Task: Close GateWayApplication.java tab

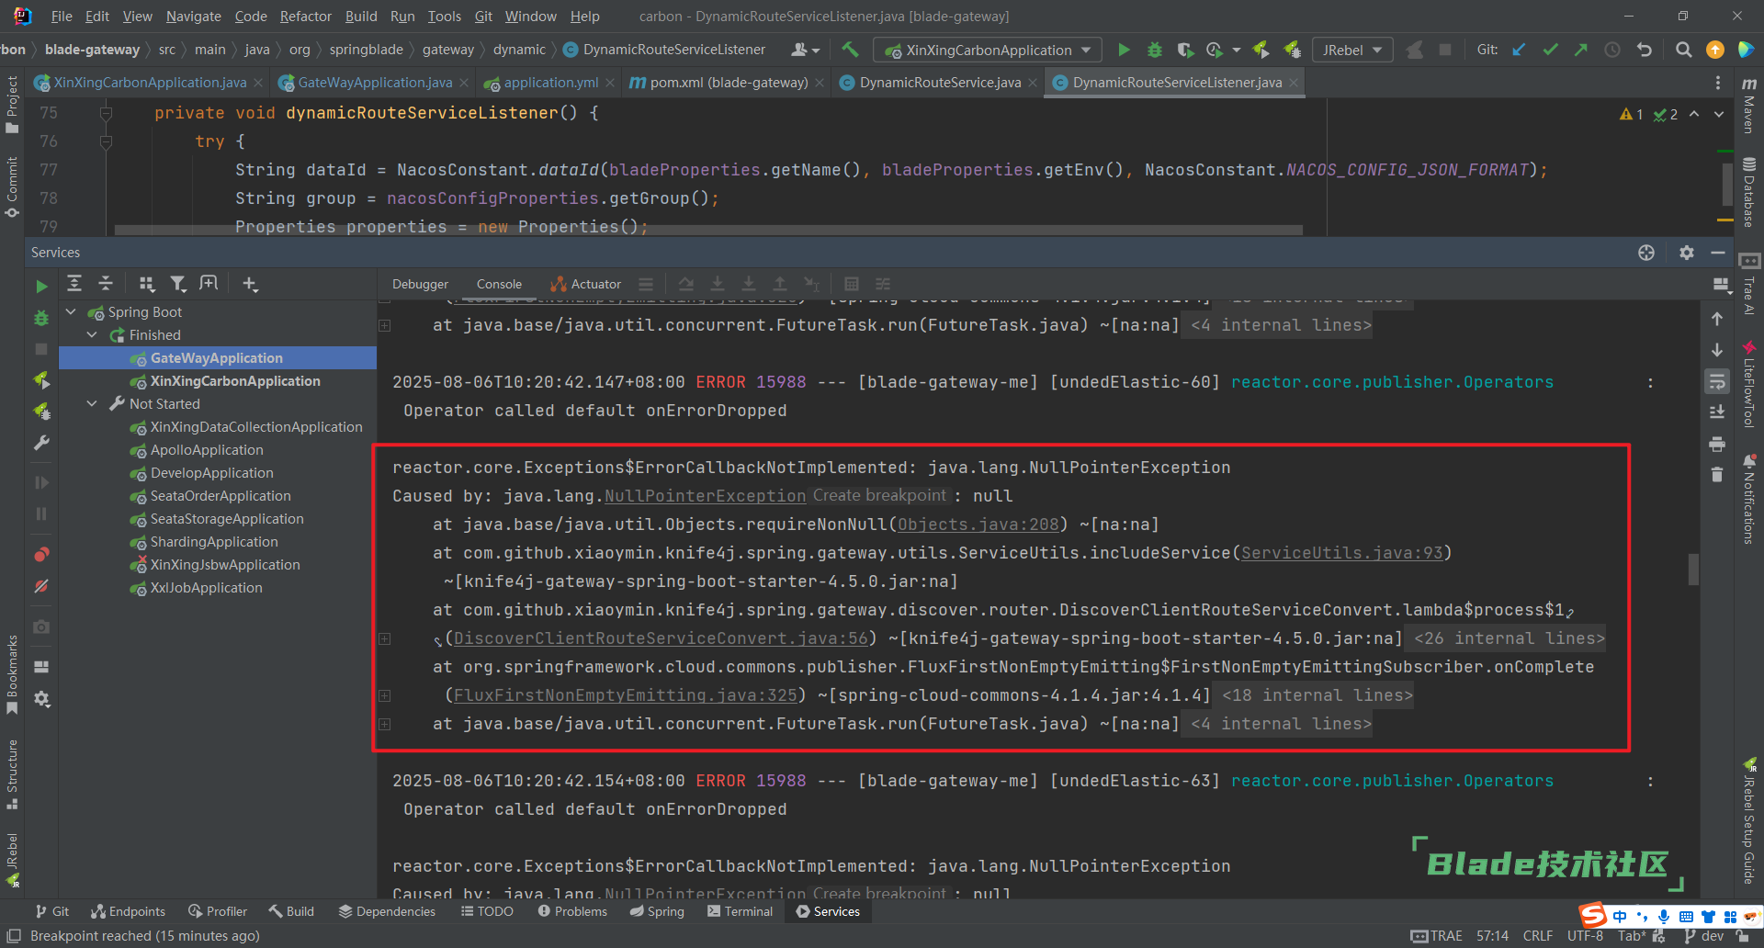Action: 464,83
